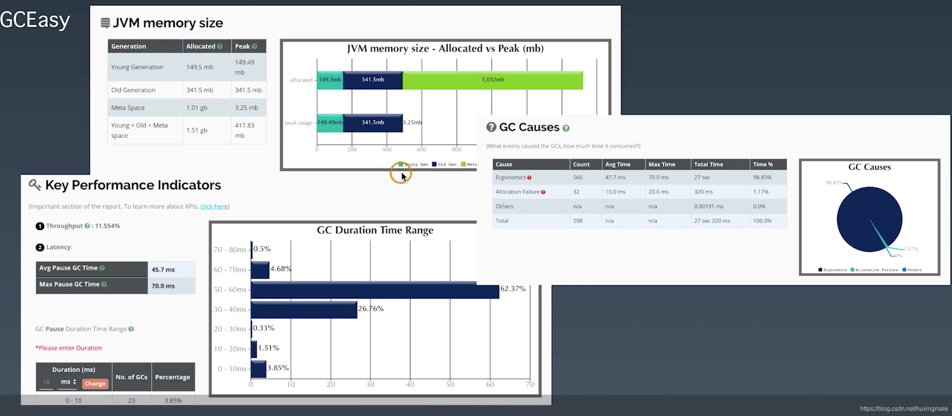
Task: Click the 'Young Generation' row label
Action: [137, 67]
